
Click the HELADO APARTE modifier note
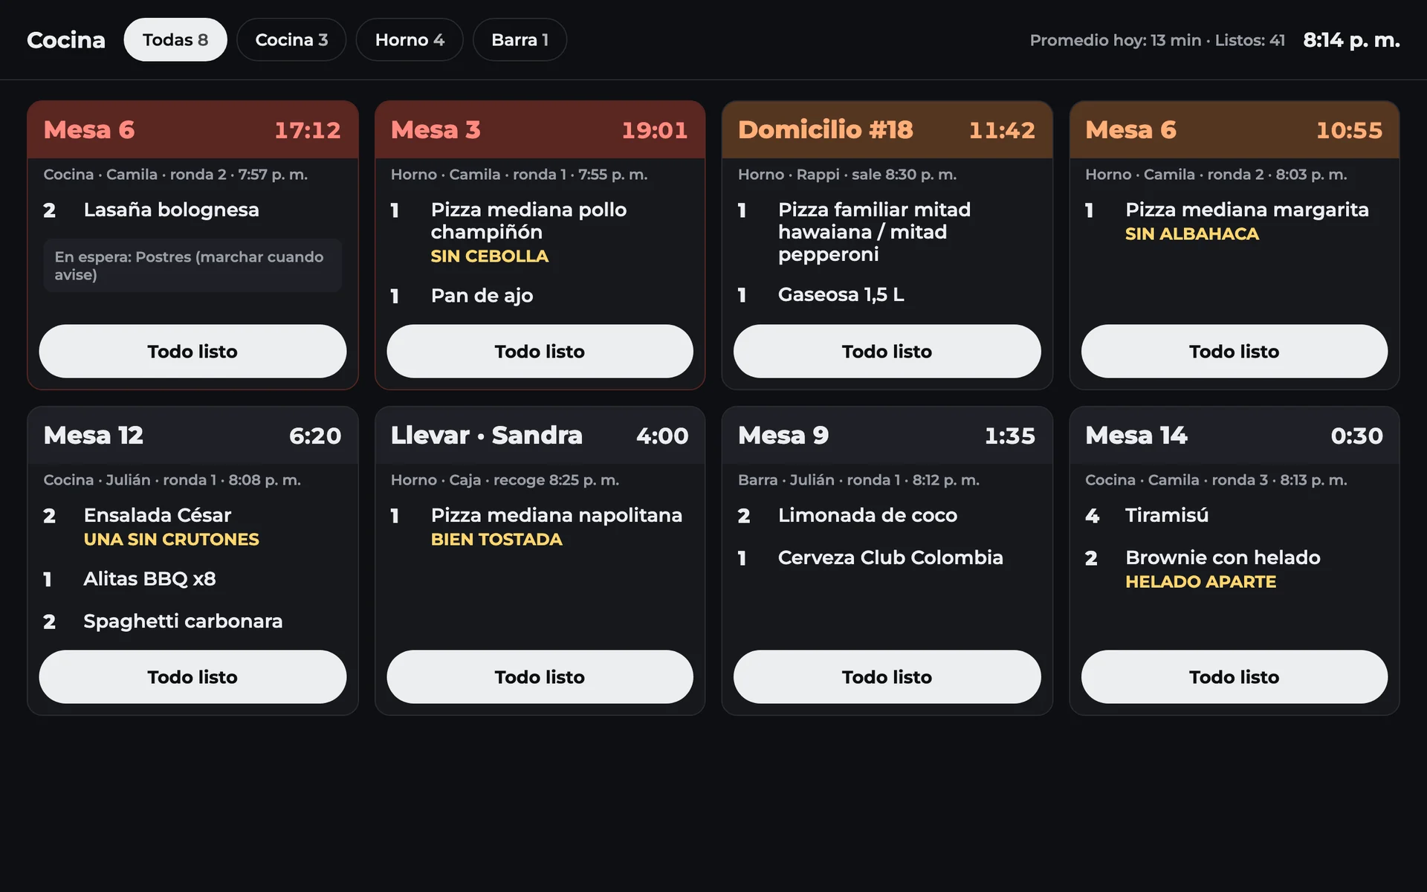[1200, 582]
